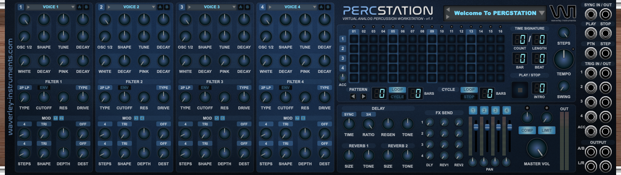Click step header 13 in sequencer
The width and height of the screenshot is (621, 175).
click(x=471, y=32)
